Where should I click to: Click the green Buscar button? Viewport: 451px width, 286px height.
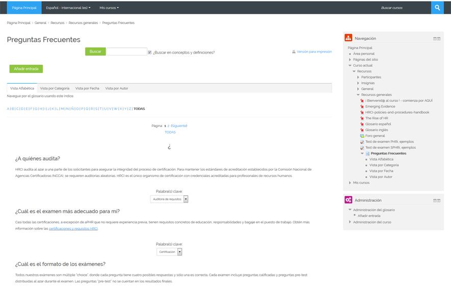tap(95, 51)
